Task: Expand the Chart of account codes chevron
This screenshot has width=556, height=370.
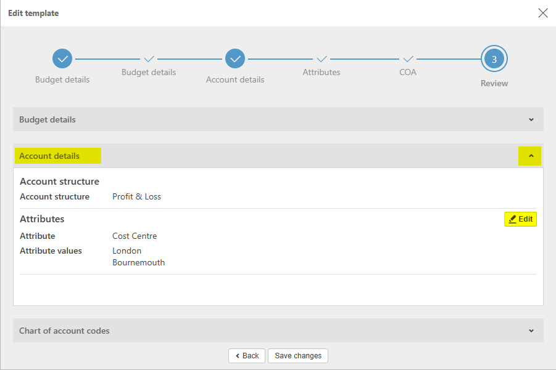Action: tap(531, 331)
